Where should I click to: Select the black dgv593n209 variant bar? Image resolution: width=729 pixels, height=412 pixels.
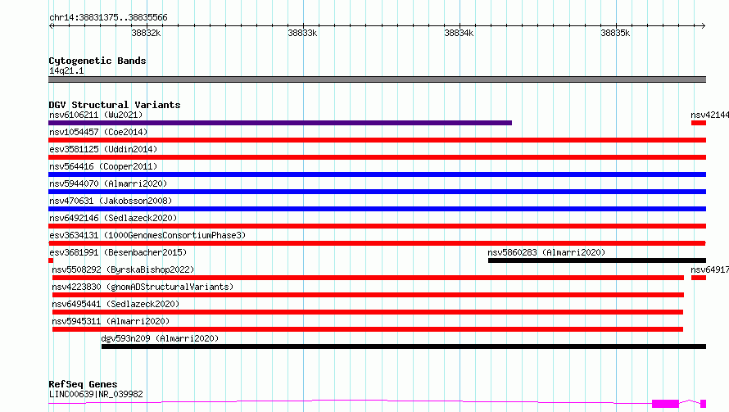pyautogui.click(x=404, y=346)
